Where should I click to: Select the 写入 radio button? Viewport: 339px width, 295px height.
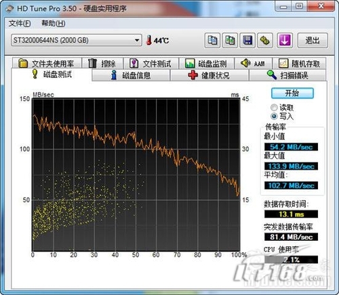pyautogui.click(x=274, y=117)
